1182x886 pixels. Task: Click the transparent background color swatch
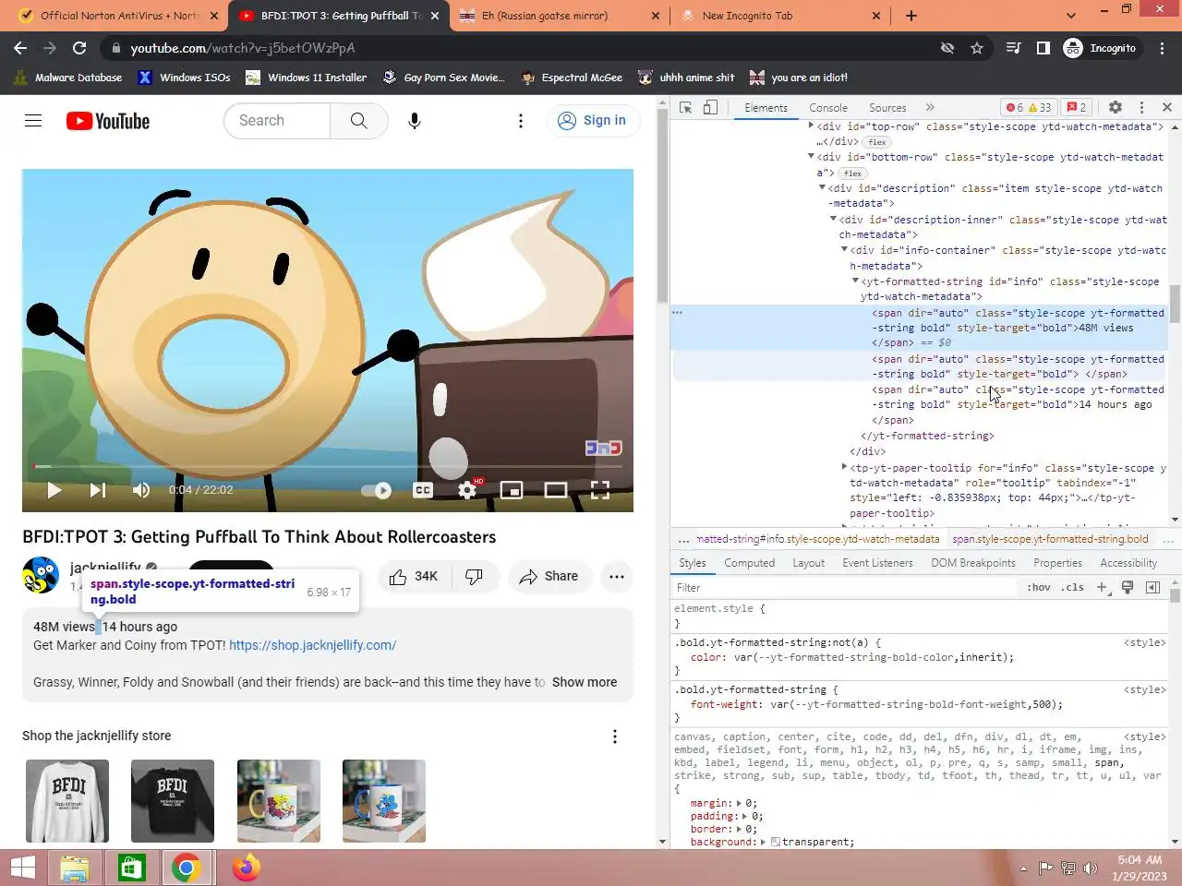point(776,842)
